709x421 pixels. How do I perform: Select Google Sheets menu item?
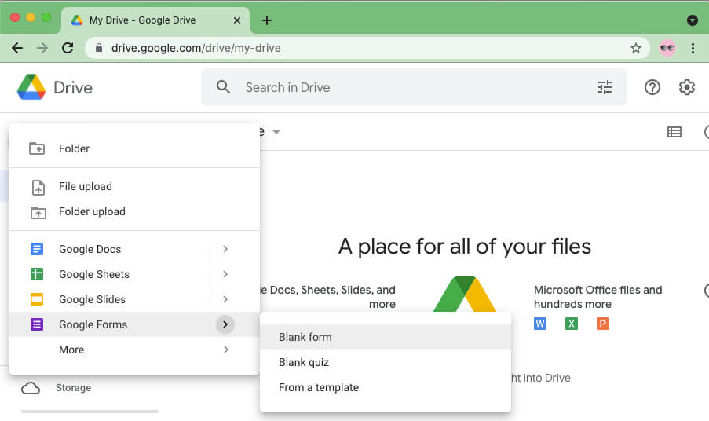(x=133, y=274)
